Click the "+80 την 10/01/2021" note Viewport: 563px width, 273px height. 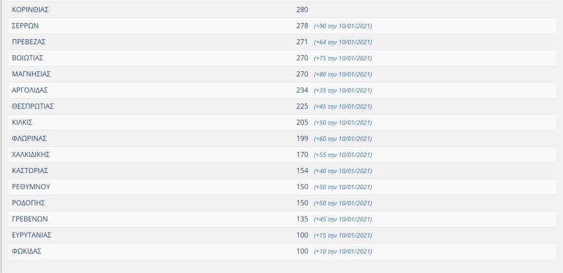(x=343, y=74)
